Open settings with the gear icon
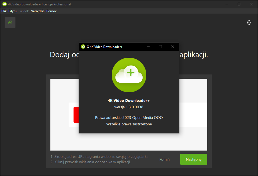 (x=249, y=22)
